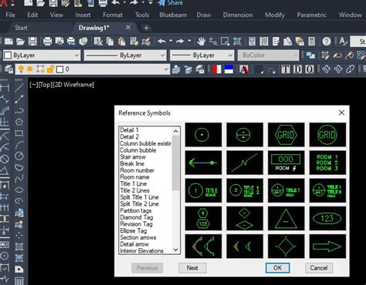Click the Plot Preview icon
This screenshot has width=366, height=285.
tap(59, 42)
